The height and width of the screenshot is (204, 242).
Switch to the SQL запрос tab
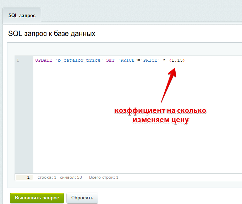point(21,16)
